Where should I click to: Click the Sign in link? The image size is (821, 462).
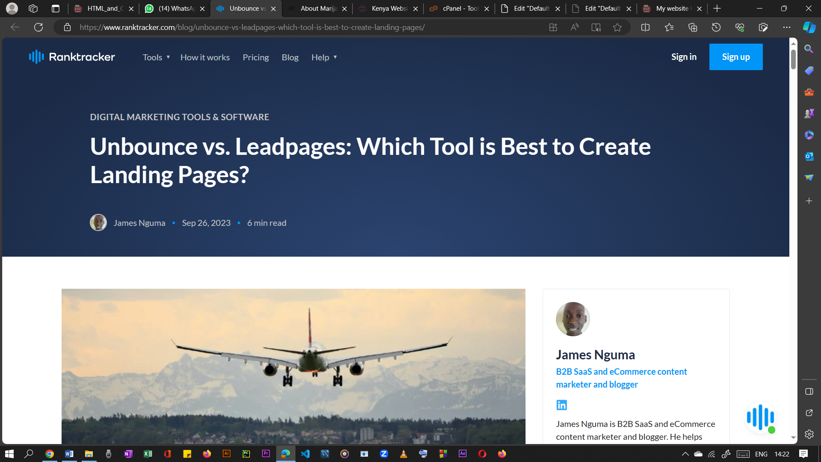tap(684, 57)
